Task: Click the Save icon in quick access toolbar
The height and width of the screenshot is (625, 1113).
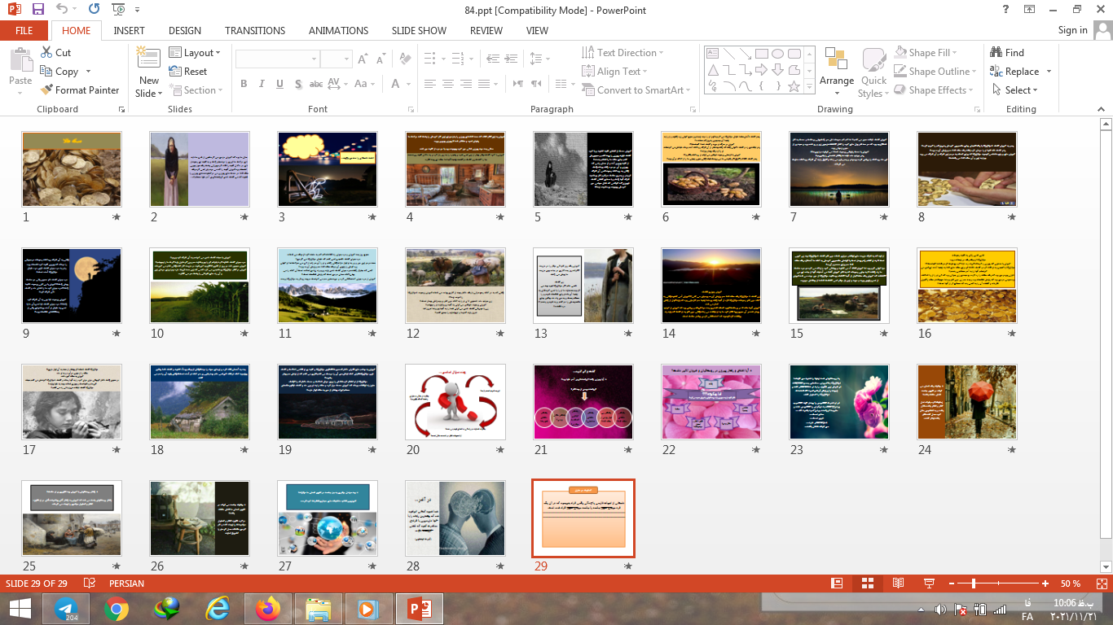Action: (38, 9)
